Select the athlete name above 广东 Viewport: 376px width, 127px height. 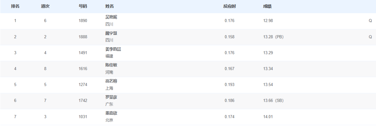pos(111,97)
